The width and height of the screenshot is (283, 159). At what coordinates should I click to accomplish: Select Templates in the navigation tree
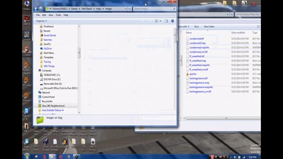tap(49, 57)
